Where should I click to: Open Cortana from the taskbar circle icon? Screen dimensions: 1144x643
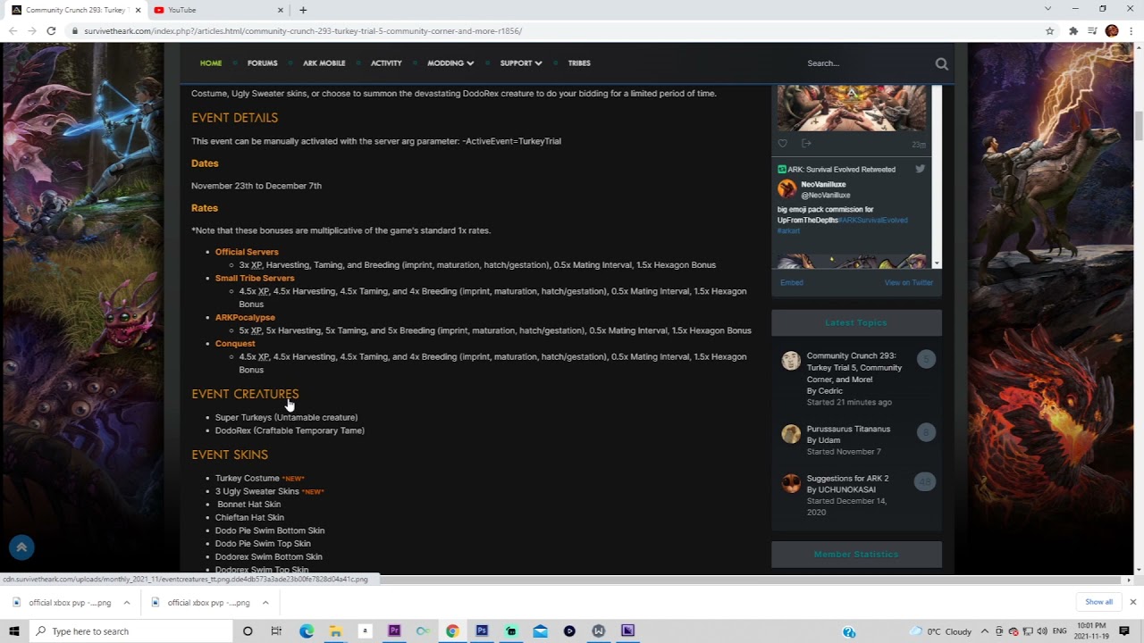coord(248,631)
